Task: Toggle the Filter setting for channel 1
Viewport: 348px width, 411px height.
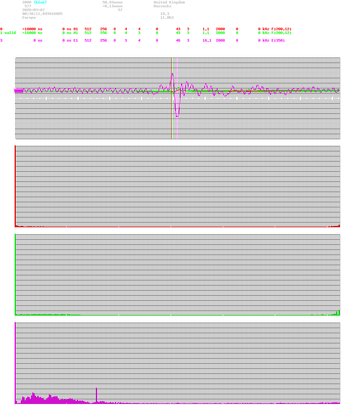Action: [237, 33]
